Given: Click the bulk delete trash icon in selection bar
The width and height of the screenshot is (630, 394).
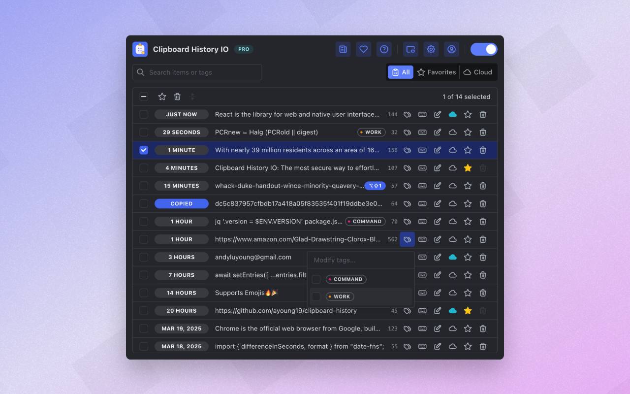Looking at the screenshot, I should pos(177,97).
